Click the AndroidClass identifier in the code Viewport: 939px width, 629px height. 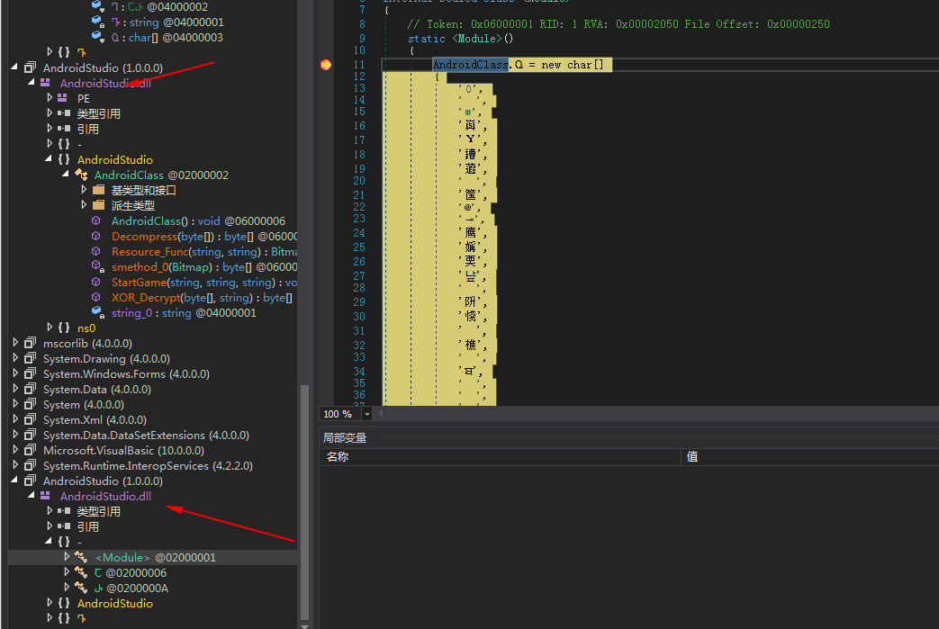470,65
